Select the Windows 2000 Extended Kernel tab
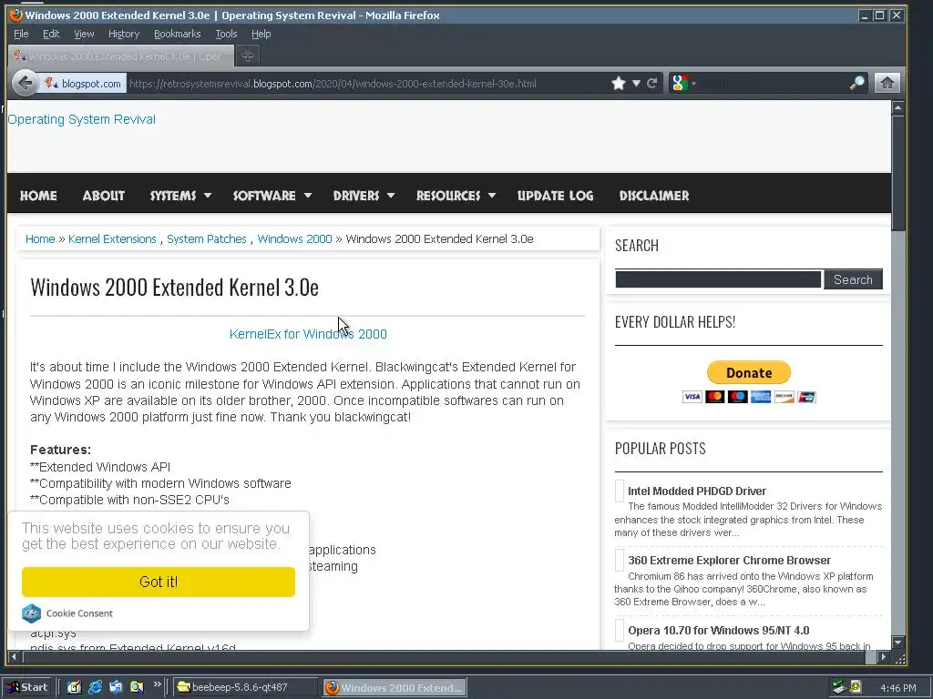The width and height of the screenshot is (933, 699). [x=121, y=56]
